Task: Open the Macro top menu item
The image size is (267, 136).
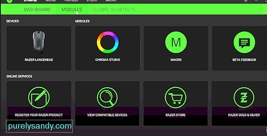Action: pyautogui.click(x=111, y=1)
